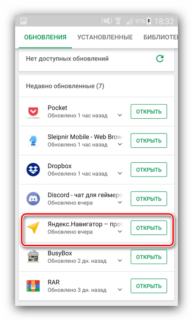Tap the Sleipnir Mobile - Web Browser title
This screenshot has height=321, width=193.
coord(85,137)
